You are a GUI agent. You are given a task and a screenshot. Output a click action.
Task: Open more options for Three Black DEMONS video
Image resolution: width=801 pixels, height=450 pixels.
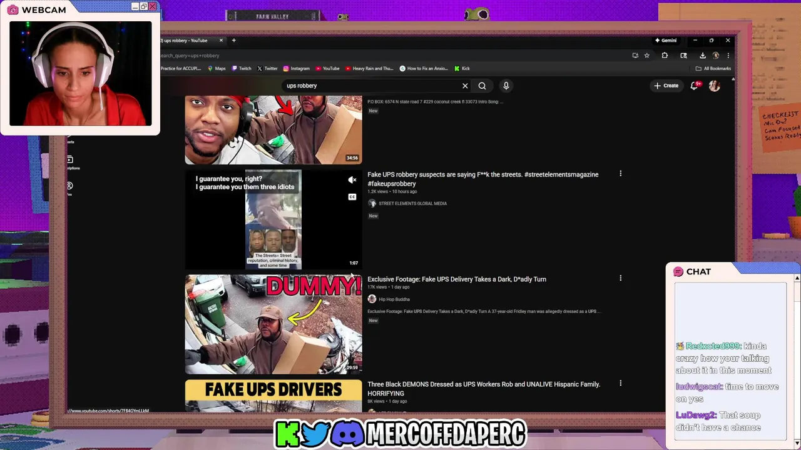coord(620,383)
